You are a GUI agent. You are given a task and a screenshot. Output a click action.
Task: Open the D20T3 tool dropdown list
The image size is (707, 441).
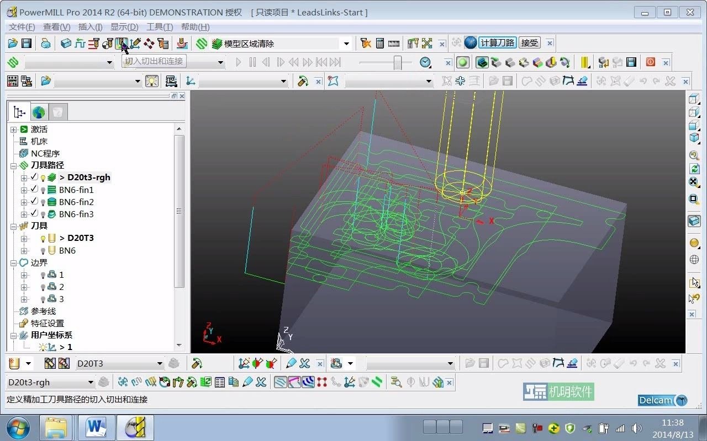(x=160, y=364)
